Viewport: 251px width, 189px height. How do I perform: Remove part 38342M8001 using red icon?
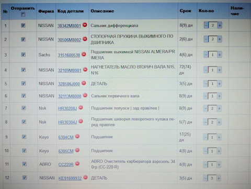[x=85, y=25]
